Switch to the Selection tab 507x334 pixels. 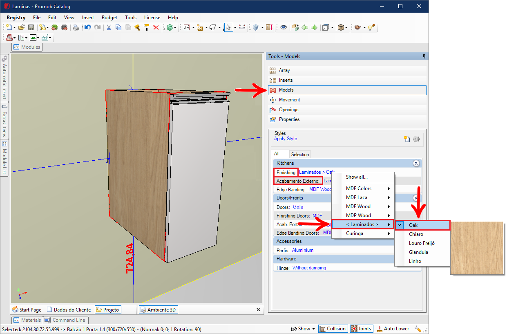pyautogui.click(x=300, y=155)
